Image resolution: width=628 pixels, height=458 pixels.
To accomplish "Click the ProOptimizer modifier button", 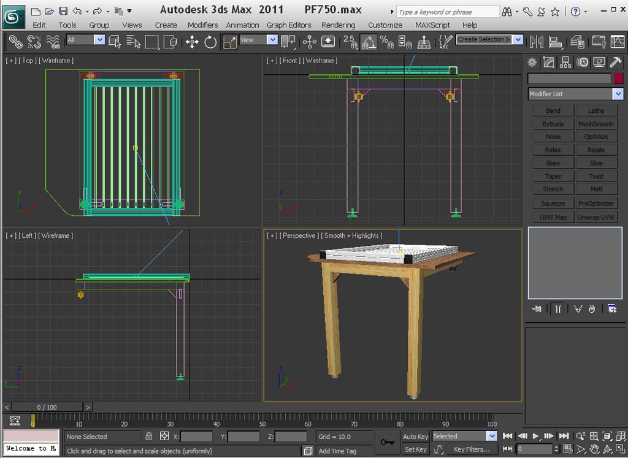I will [596, 204].
